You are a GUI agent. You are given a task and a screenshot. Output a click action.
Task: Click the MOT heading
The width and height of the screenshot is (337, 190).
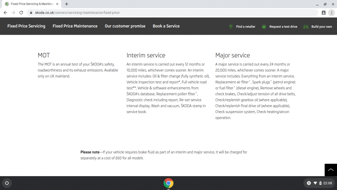point(43,55)
